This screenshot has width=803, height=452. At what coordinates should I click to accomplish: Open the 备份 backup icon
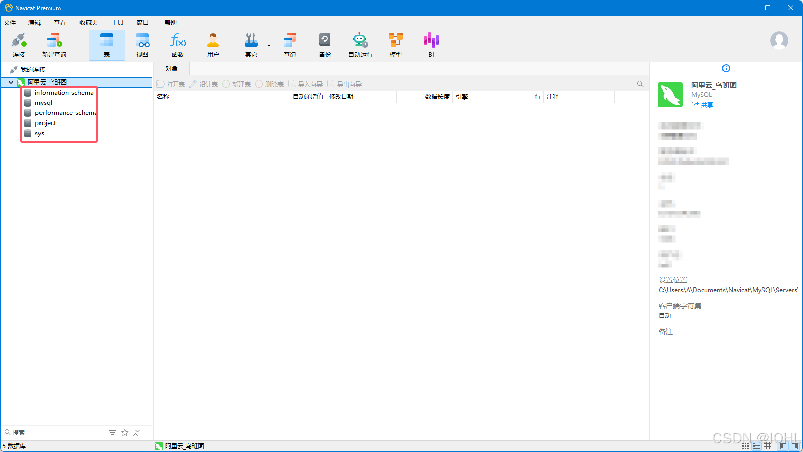325,45
